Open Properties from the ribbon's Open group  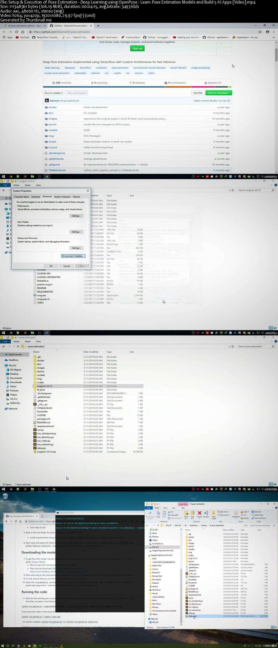click(236, 514)
